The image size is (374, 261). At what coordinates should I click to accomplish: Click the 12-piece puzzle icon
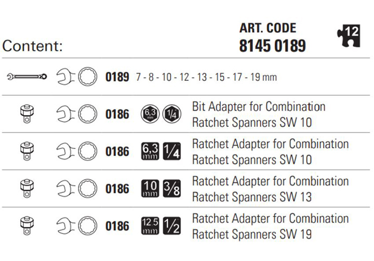click(x=349, y=36)
